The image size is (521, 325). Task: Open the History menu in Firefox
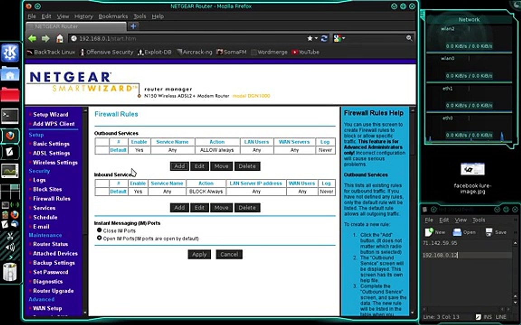[84, 16]
